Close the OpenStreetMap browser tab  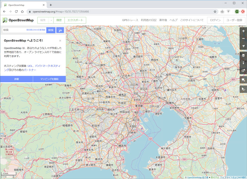(x=44, y=5)
